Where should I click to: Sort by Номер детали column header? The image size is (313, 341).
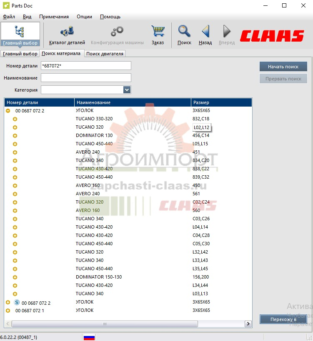40,102
